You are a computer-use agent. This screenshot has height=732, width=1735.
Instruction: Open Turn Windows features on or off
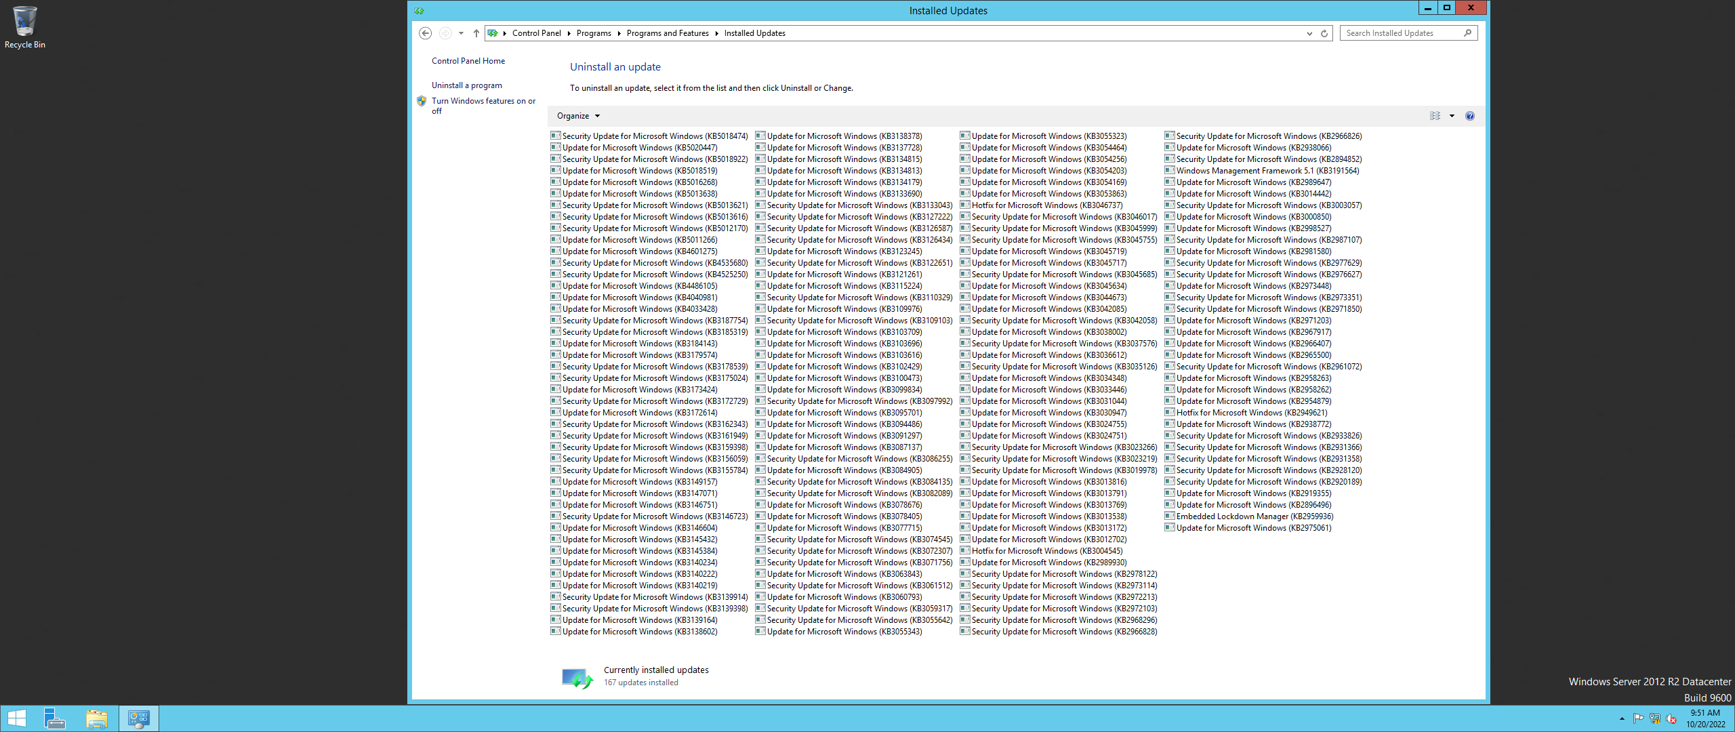(x=483, y=106)
